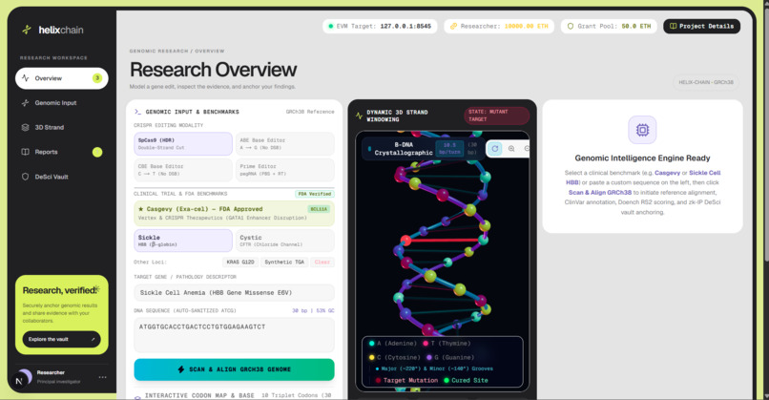769x400 pixels.
Task: Click the DNA Sequence text area
Action: 234,335
